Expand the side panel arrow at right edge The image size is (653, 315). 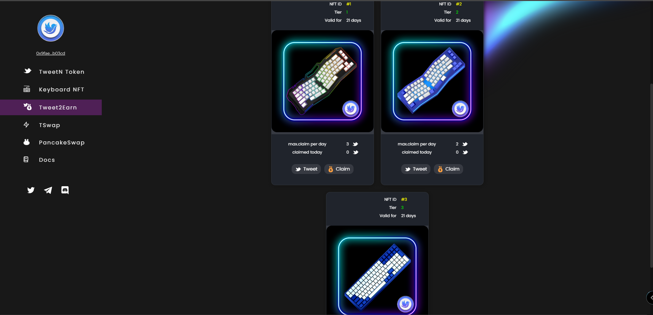(650, 298)
